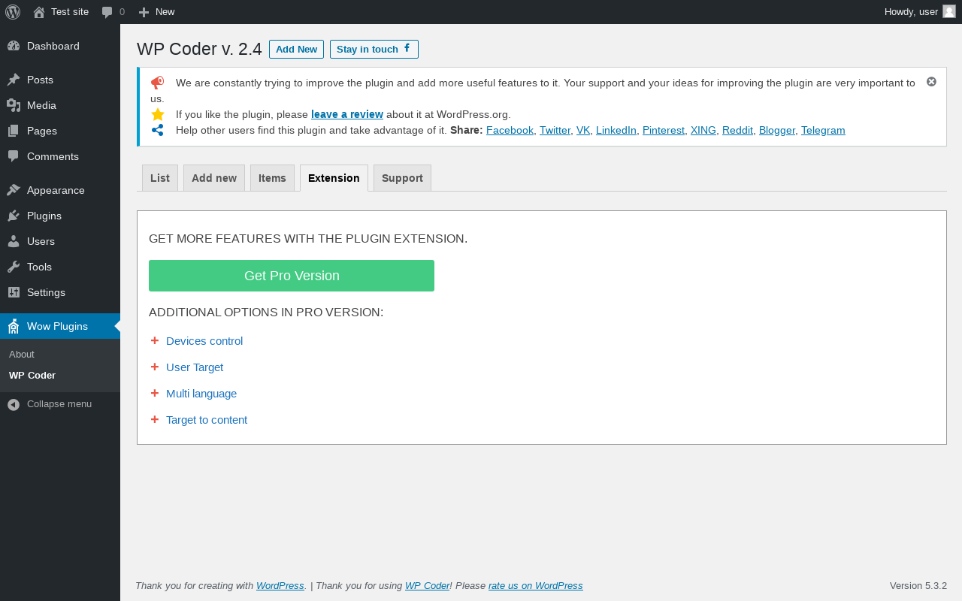Open the user avatar in the admin bar
The height and width of the screenshot is (601, 962).
coord(949,11)
